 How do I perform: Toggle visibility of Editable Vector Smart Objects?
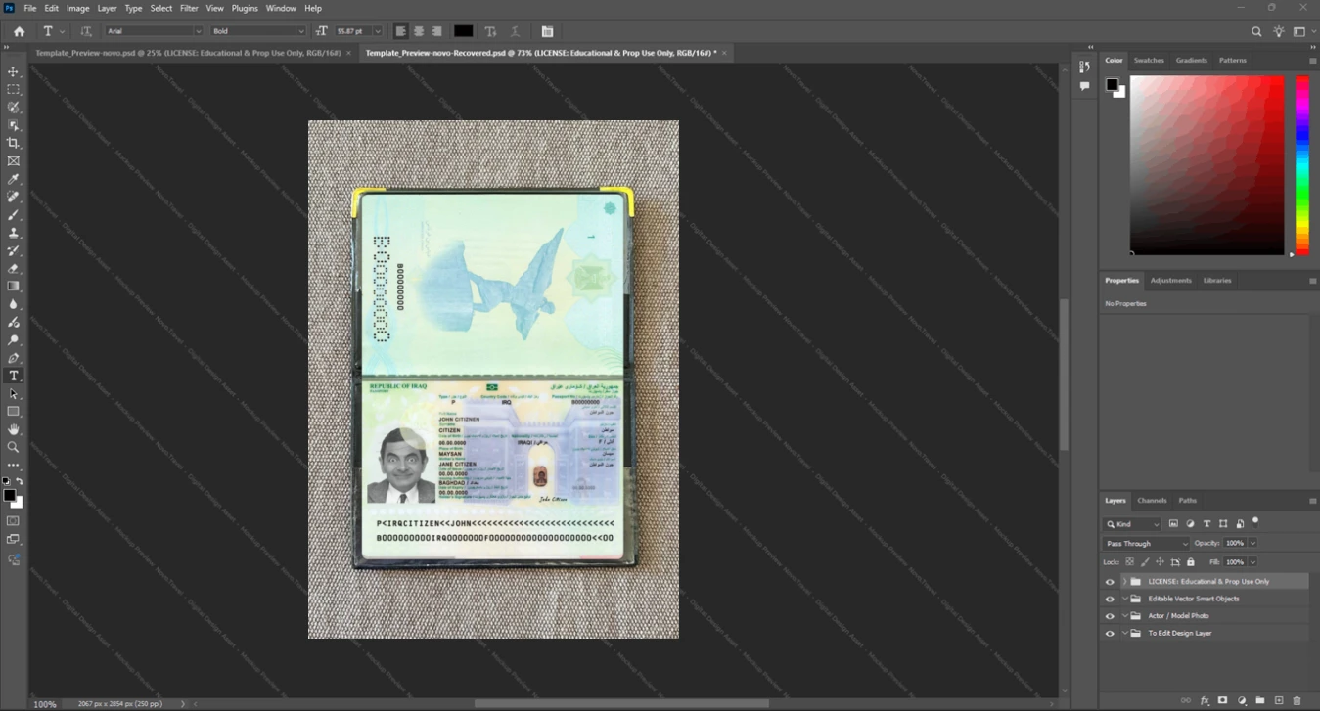pos(1110,599)
